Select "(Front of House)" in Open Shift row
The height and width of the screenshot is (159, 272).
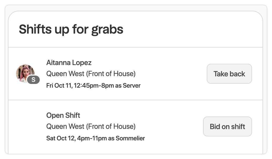tap(111, 126)
